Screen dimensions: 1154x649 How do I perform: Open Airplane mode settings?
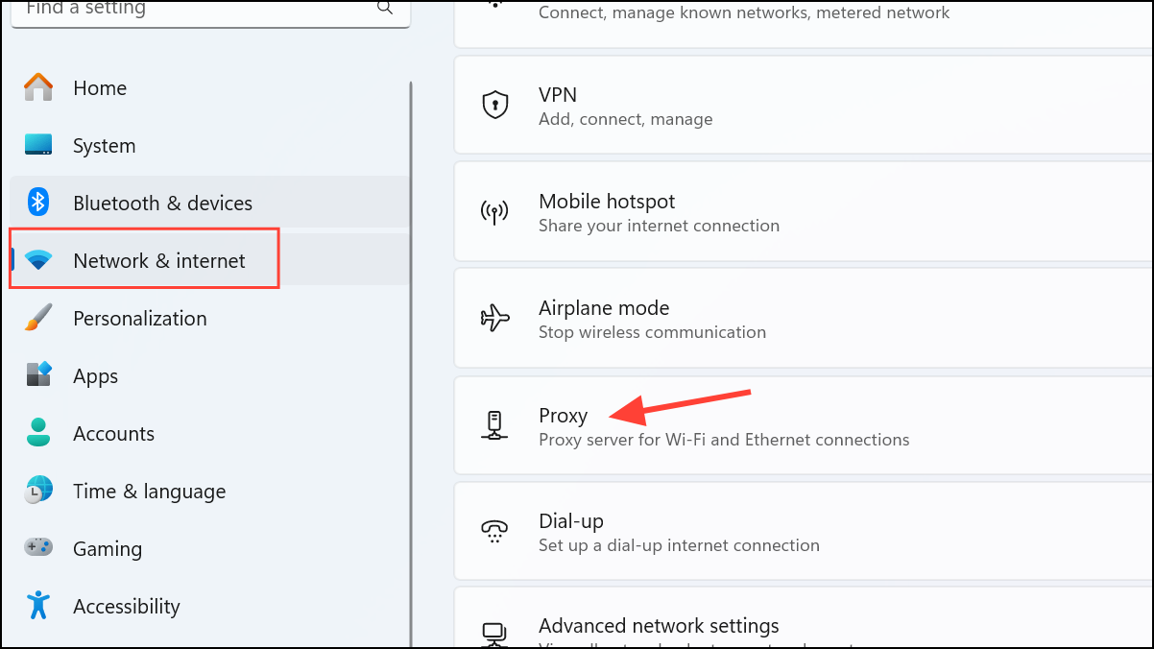coord(804,319)
